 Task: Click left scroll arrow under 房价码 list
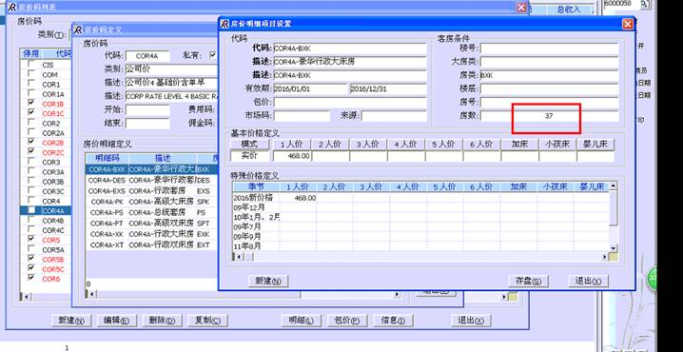[26, 297]
